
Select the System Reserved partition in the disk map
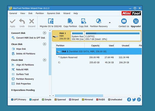[77, 36]
